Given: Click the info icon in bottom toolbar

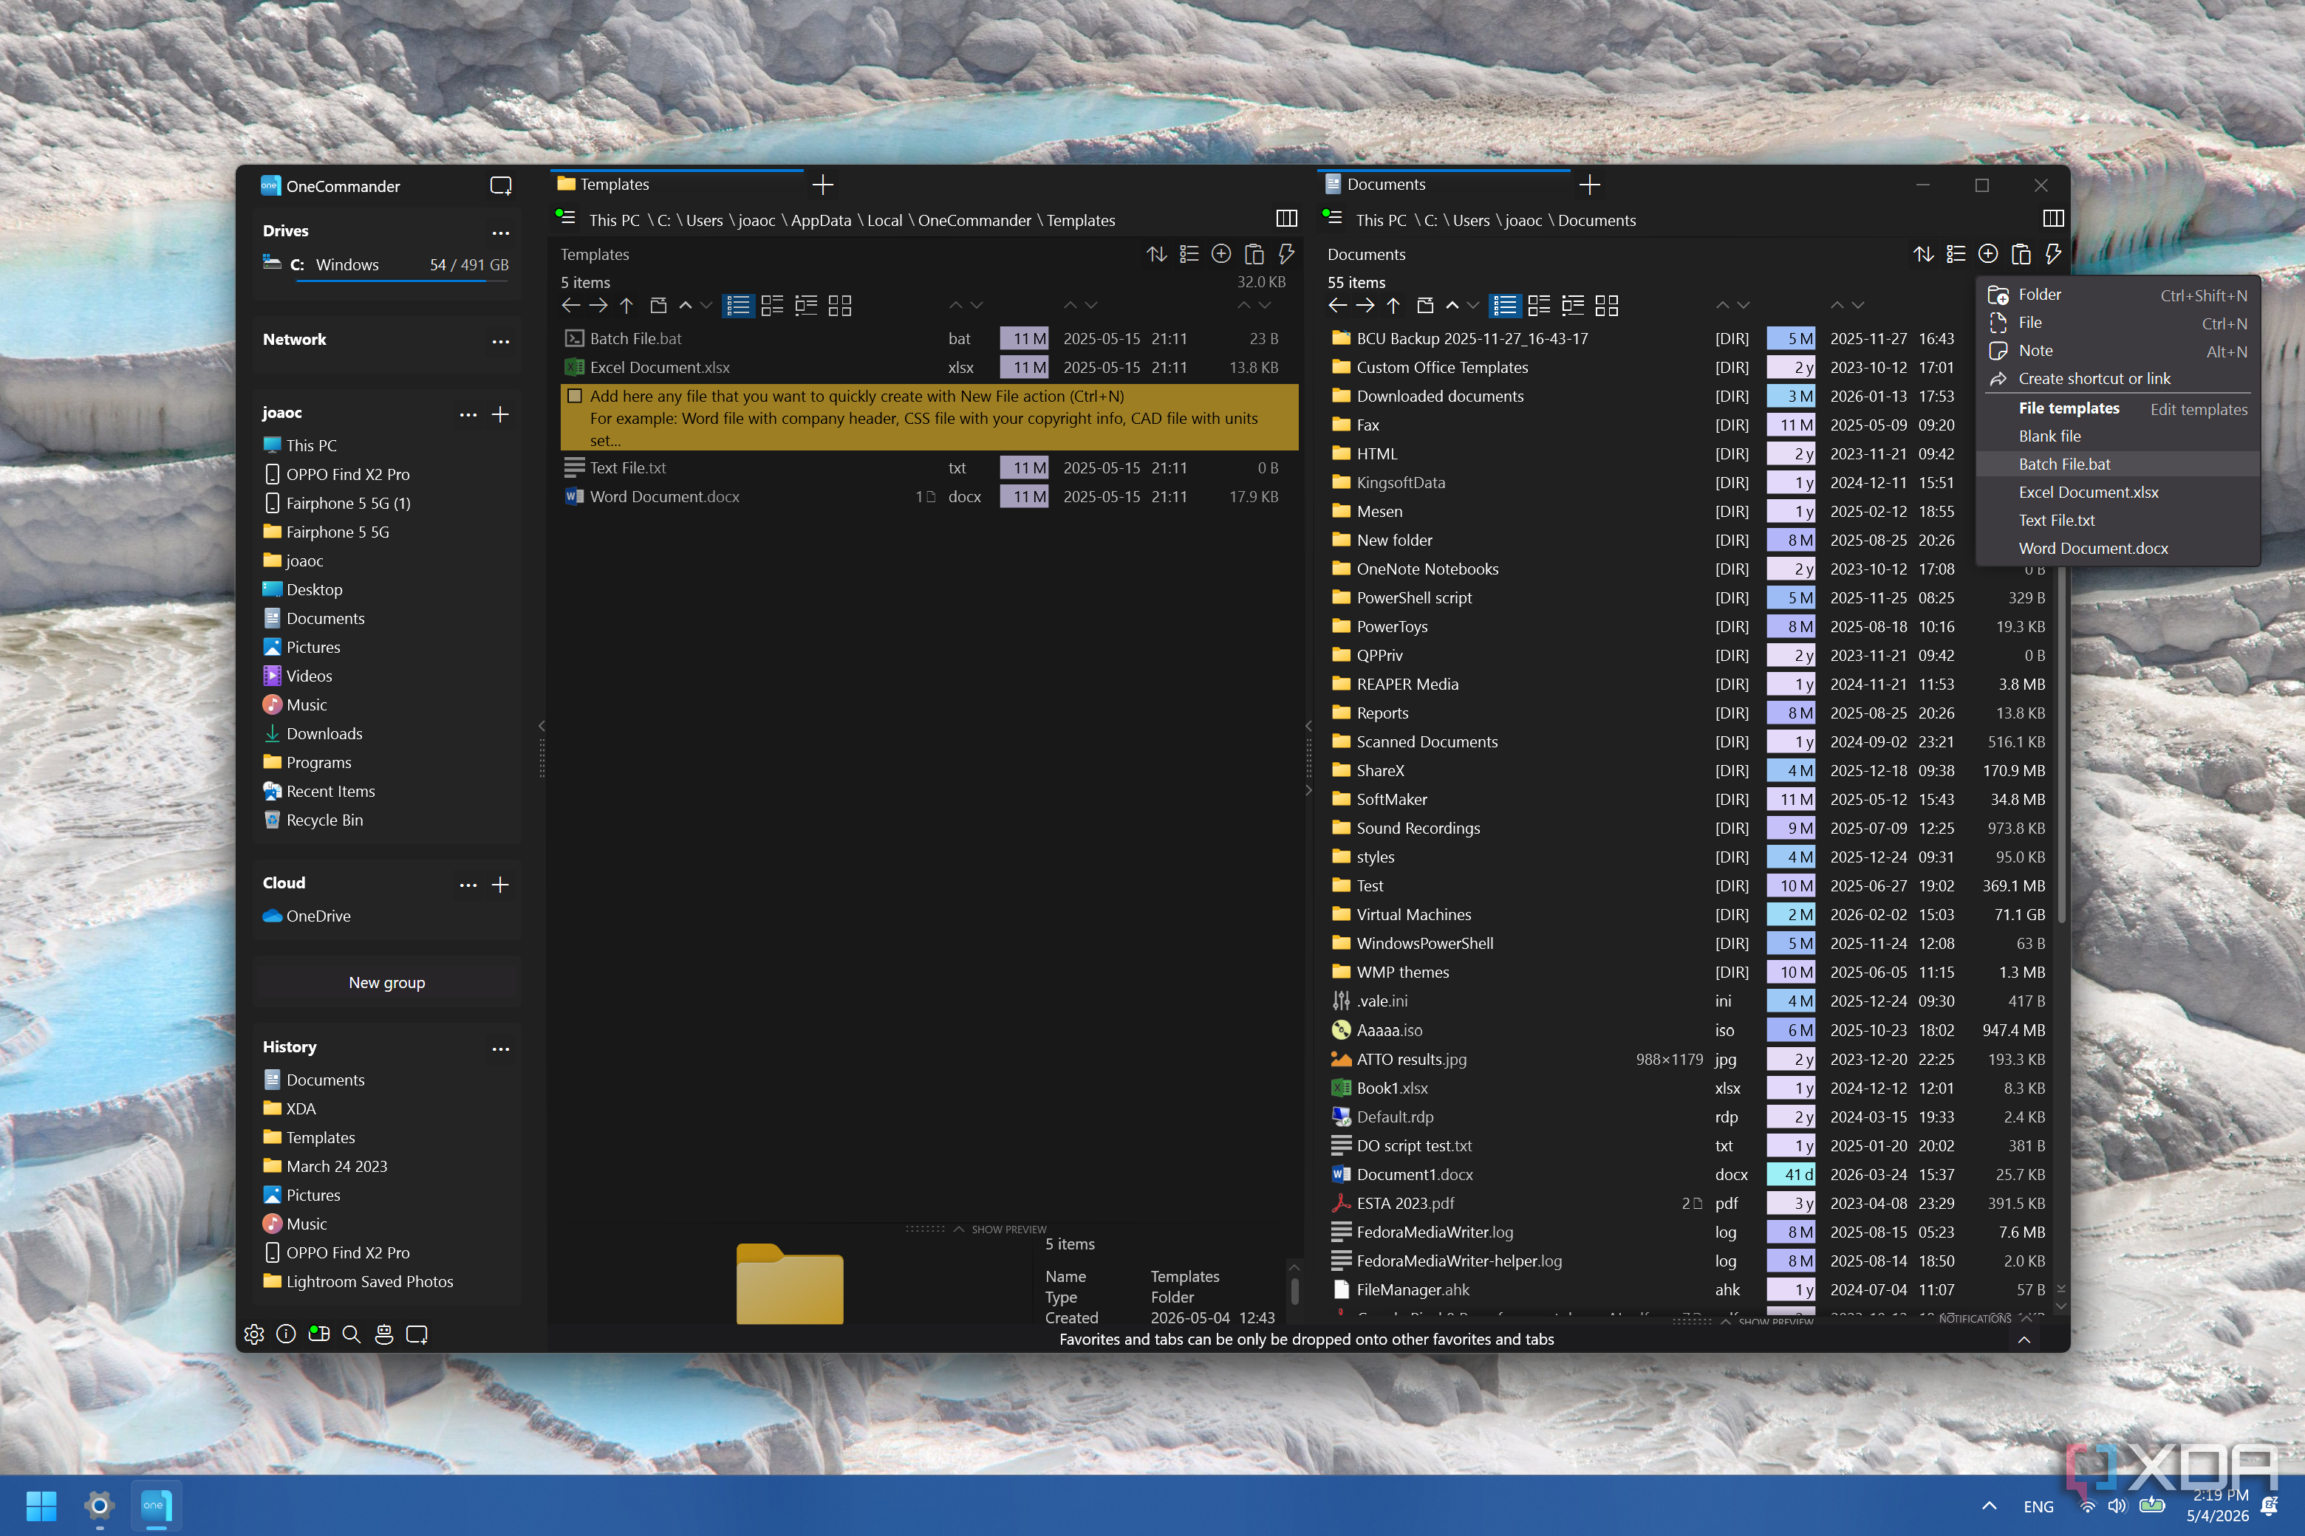Looking at the screenshot, I should (x=286, y=1333).
